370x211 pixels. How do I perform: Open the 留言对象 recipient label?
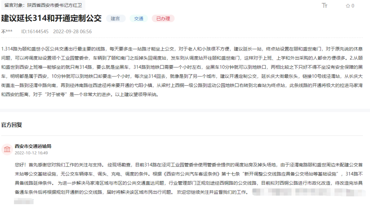(x=43, y=5)
